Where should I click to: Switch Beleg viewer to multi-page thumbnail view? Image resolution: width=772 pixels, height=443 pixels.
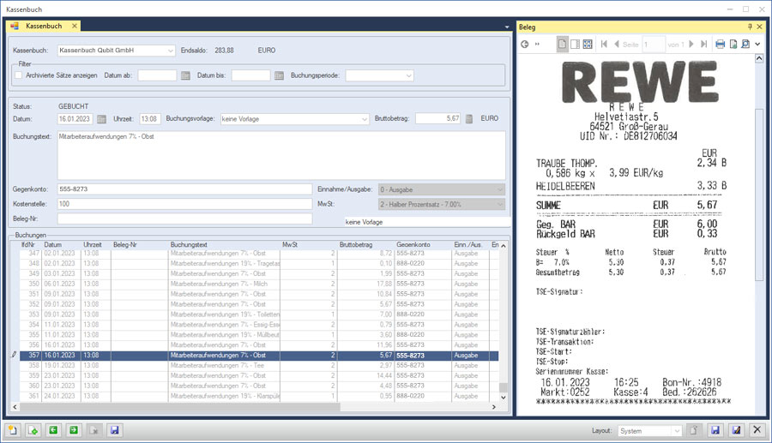pyautogui.click(x=588, y=44)
